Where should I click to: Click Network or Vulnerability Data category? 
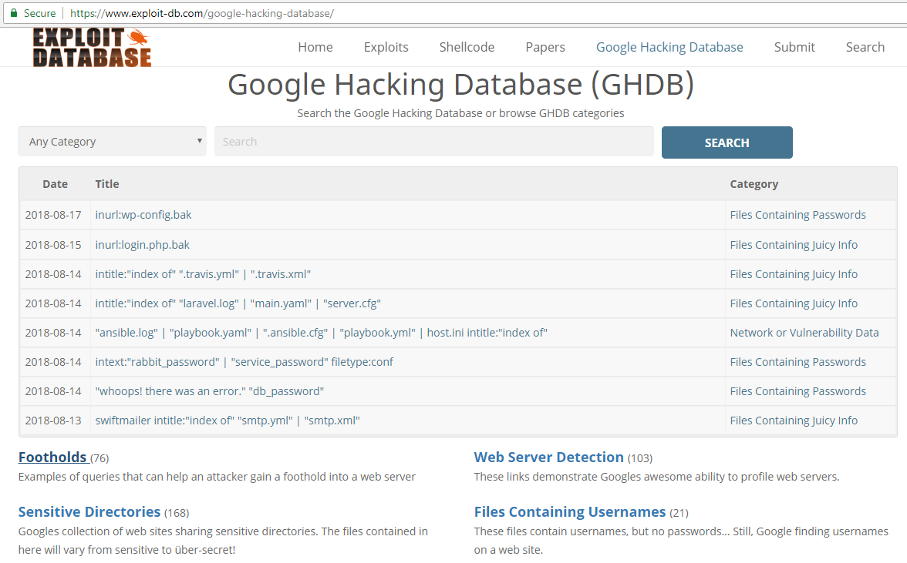point(804,333)
